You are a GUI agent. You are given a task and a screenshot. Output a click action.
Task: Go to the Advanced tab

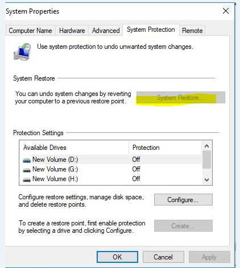click(106, 31)
